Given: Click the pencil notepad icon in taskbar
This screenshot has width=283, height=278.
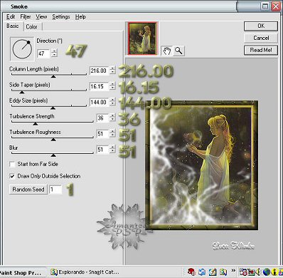Looking at the screenshot, I should 213,272.
